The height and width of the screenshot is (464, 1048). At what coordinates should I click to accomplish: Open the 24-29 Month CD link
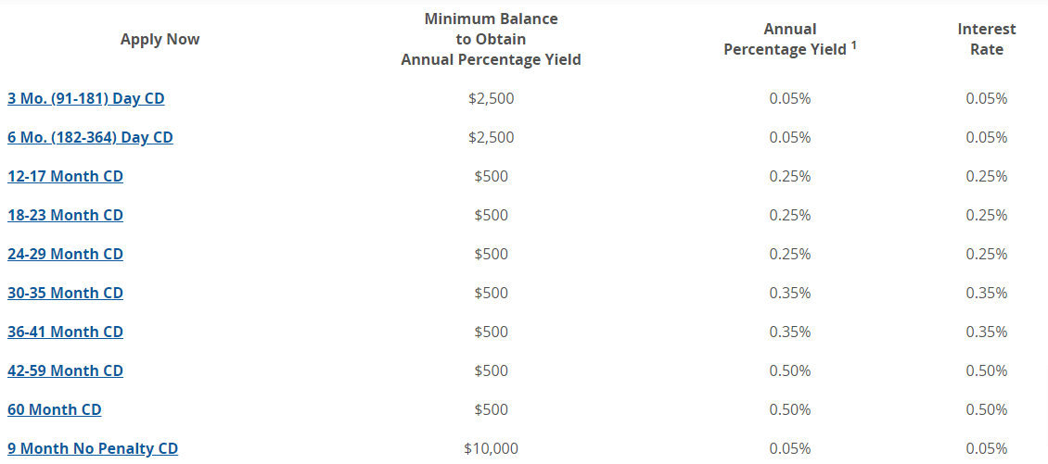[65, 254]
